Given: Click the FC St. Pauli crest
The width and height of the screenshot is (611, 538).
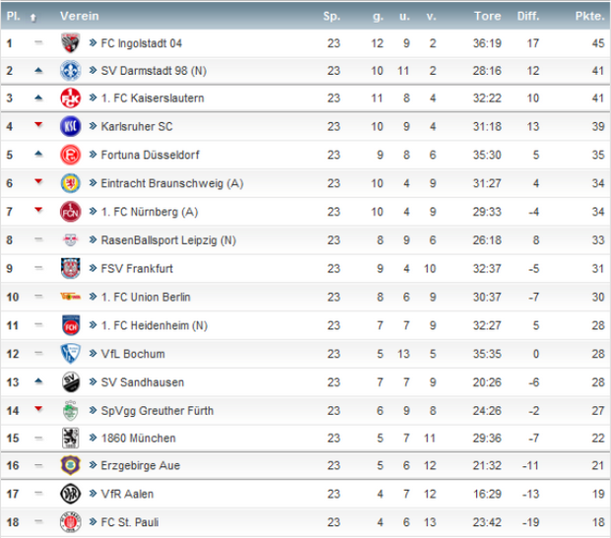Looking at the screenshot, I should point(71,522).
